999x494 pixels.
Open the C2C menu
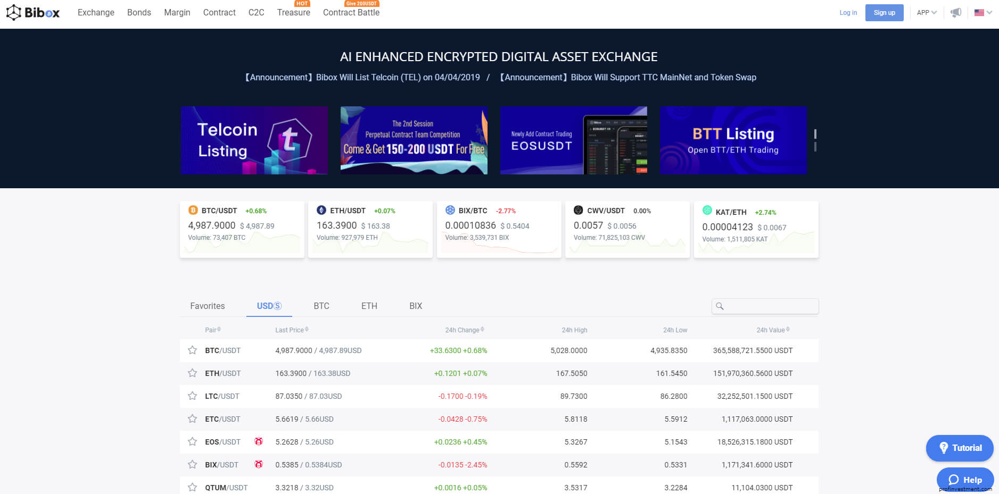[256, 12]
